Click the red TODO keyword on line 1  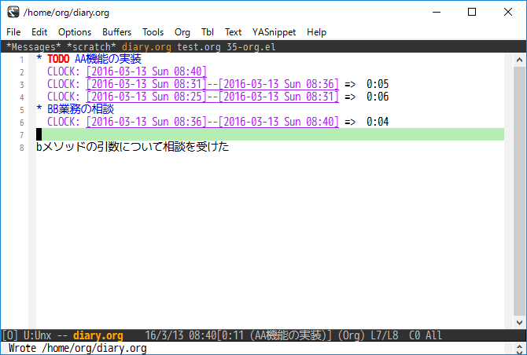coord(58,59)
